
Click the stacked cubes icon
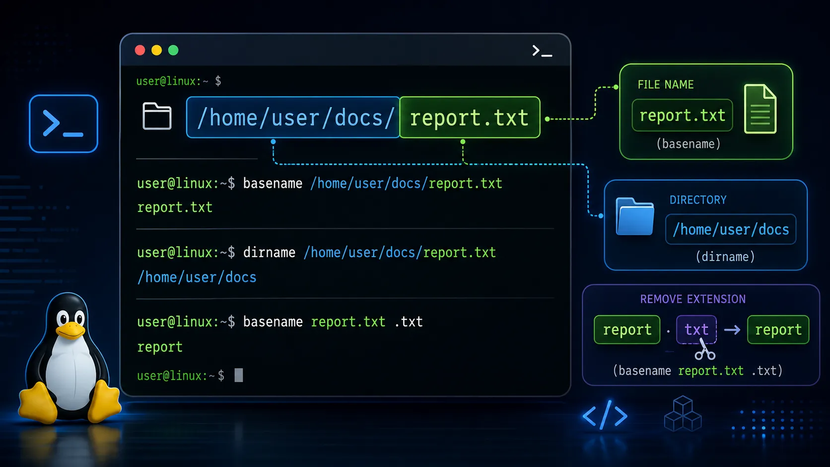coord(683,413)
